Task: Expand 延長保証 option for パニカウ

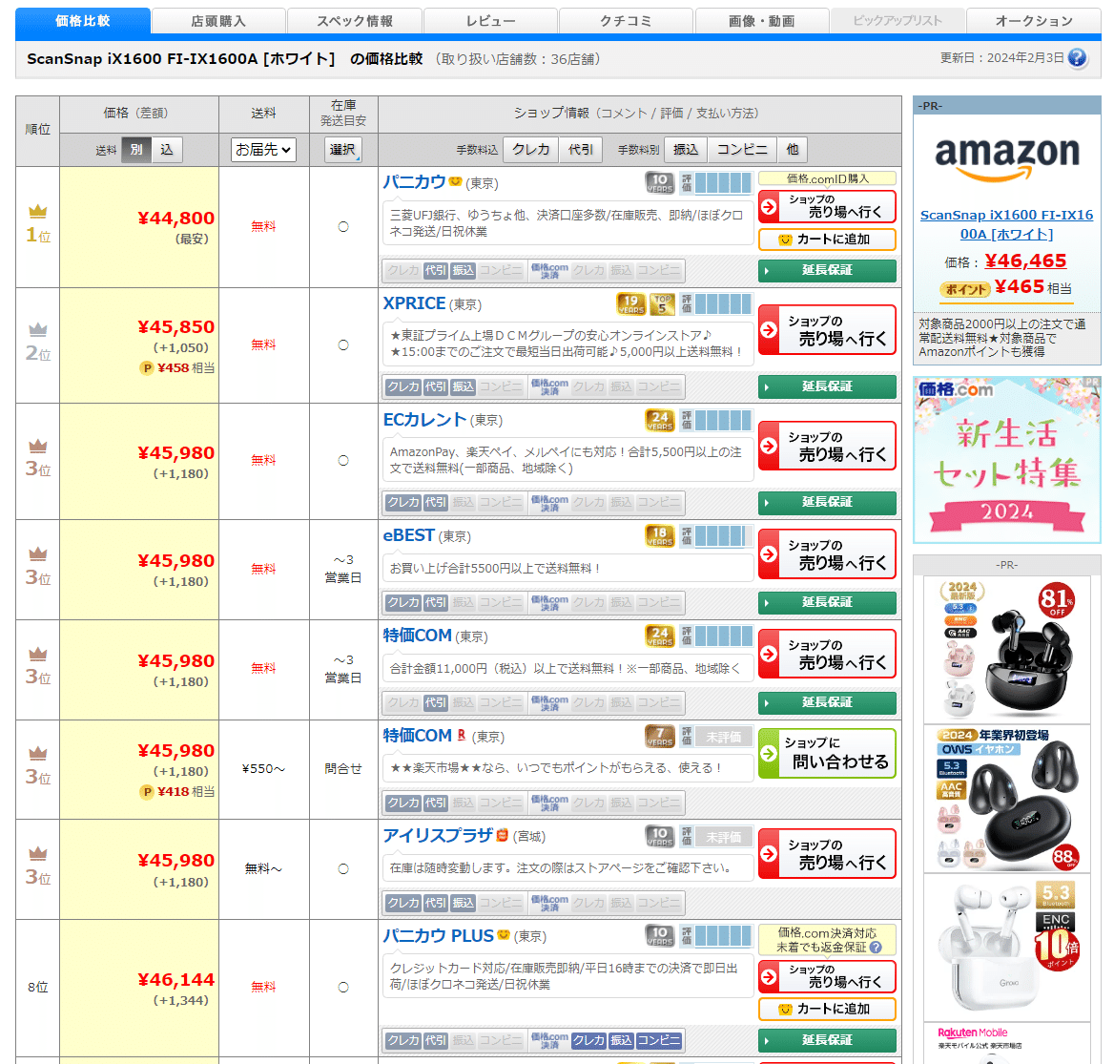Action: coord(827,270)
